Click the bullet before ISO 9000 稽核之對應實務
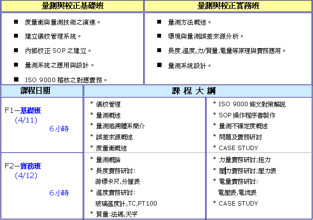 click(x=16, y=79)
